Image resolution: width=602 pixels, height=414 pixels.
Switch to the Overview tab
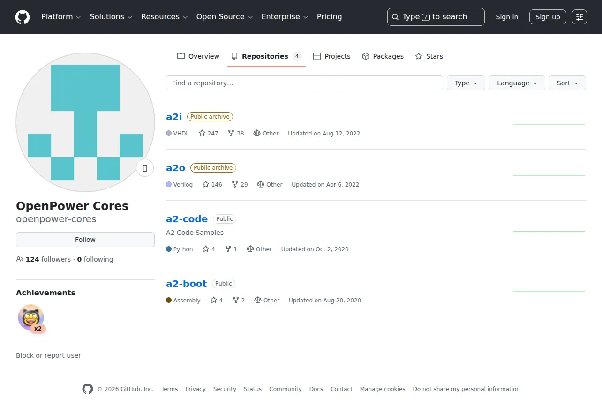tap(198, 56)
